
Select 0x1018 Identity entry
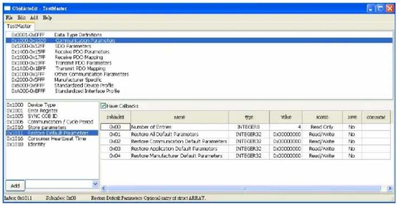[52, 144]
